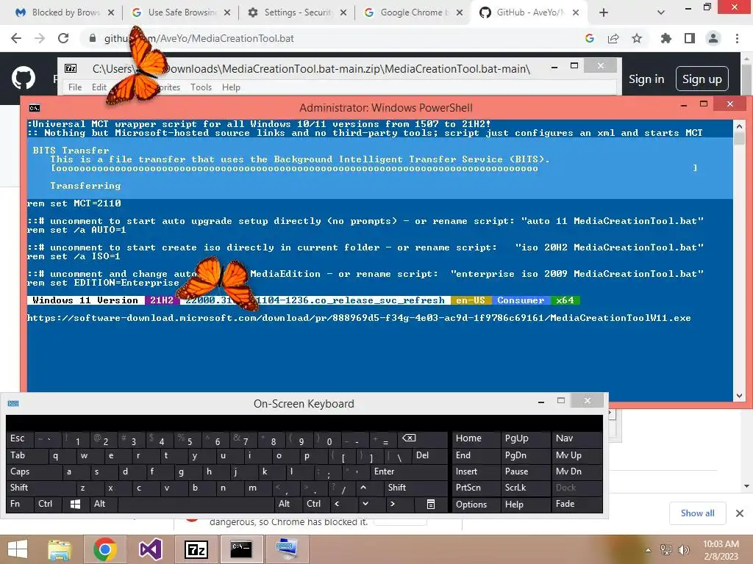Toggle Fn key on On-Screen Keyboard
The height and width of the screenshot is (564, 753).
[x=20, y=504]
